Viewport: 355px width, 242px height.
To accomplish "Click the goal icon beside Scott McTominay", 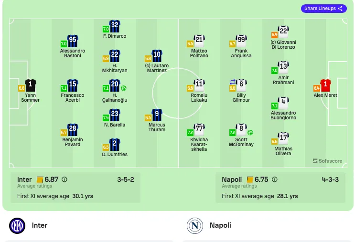I will pos(250,133).
